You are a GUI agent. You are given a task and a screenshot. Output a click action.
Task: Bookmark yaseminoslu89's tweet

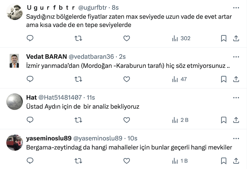224,161
